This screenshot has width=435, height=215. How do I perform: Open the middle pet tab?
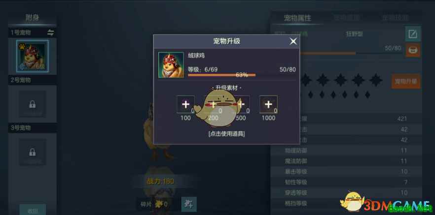[346, 18]
